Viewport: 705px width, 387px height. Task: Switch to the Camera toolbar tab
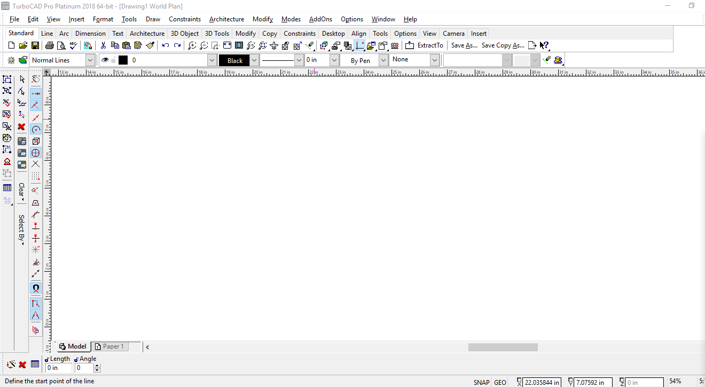453,34
